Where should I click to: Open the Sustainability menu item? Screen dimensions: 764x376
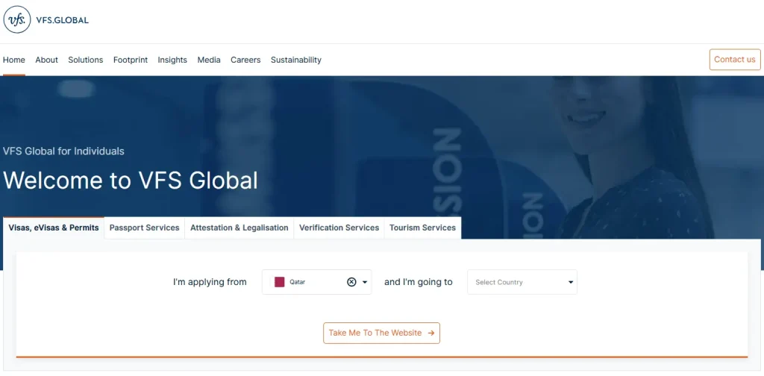pos(296,60)
